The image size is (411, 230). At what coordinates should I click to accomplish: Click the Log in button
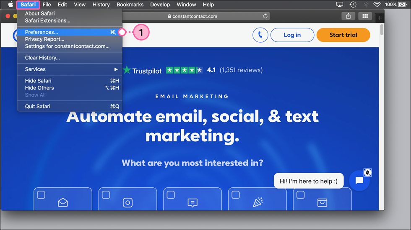click(x=292, y=35)
